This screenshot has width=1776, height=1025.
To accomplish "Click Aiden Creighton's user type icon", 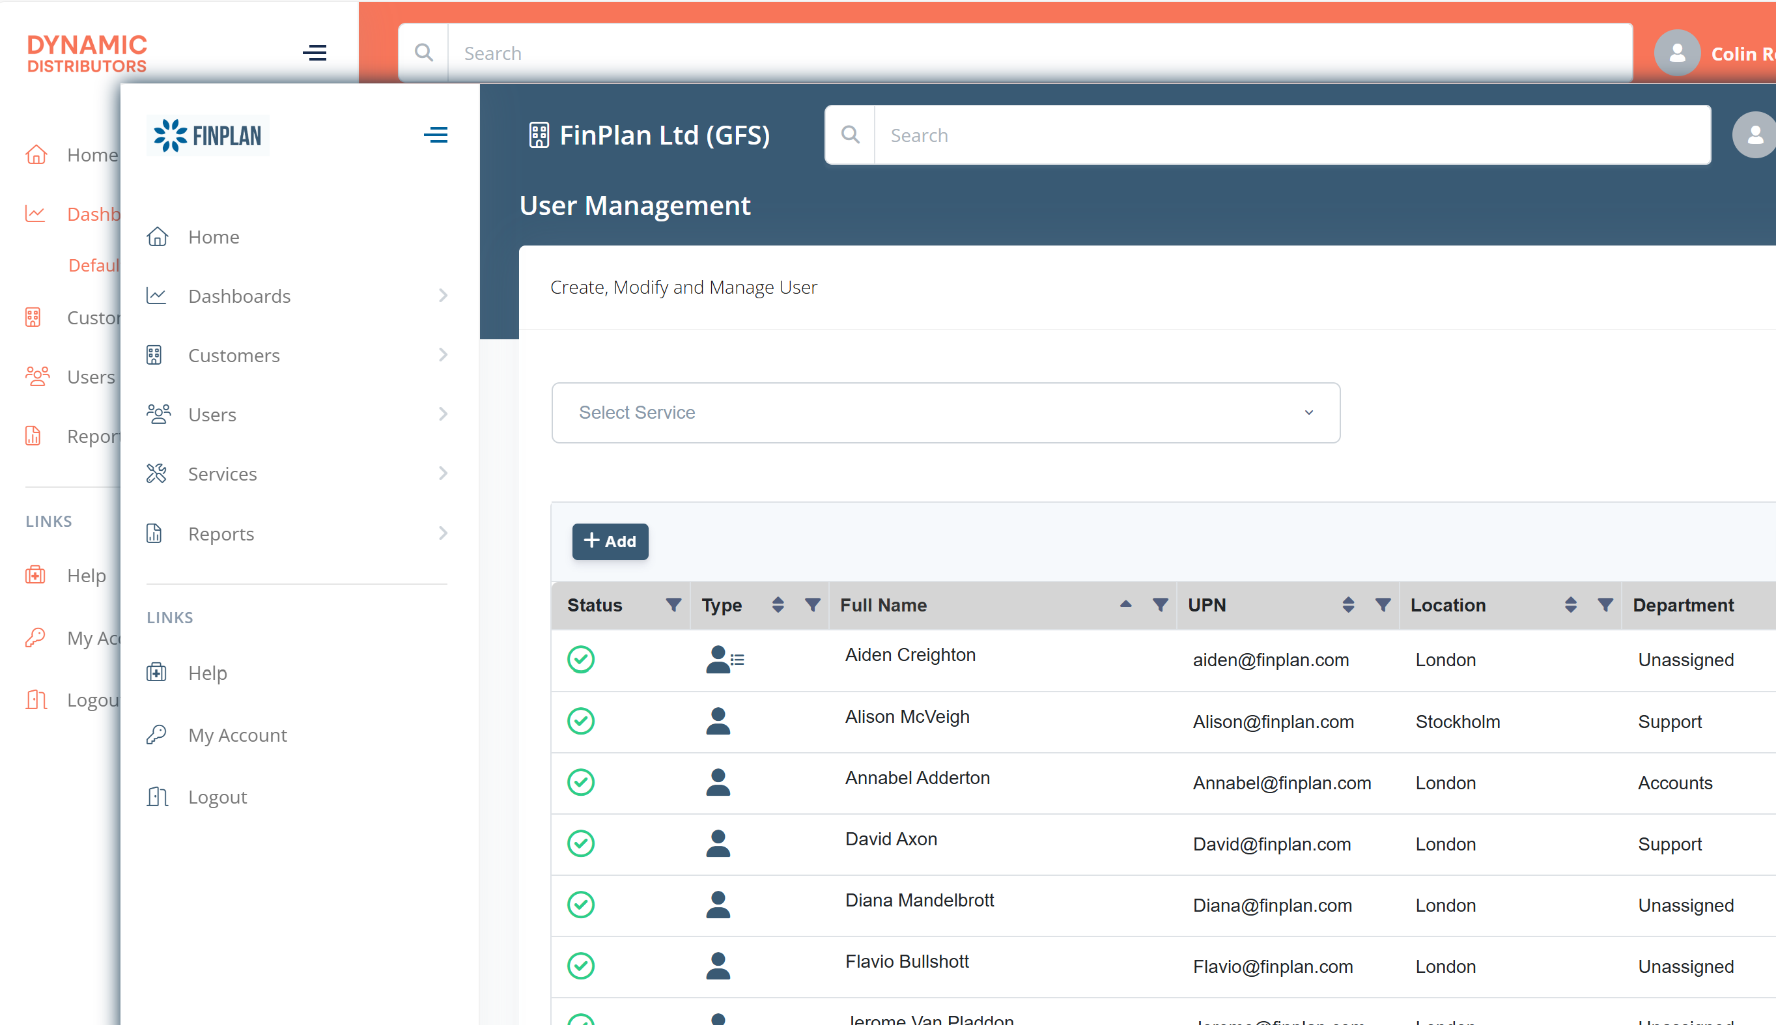I will click(x=724, y=660).
